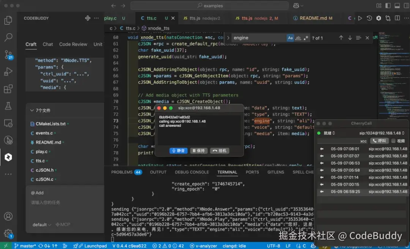Show additional views ellipsis in activity bar
Screen dimensions: 410x249
8,174
